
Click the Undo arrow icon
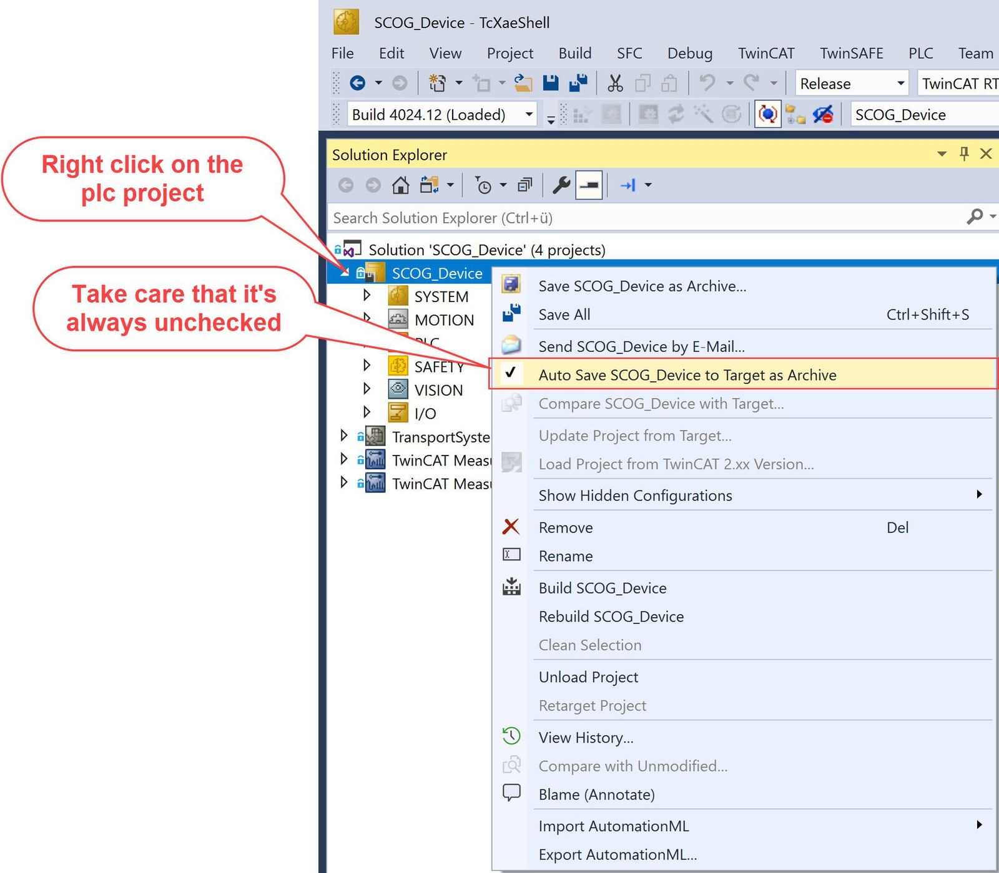pyautogui.click(x=707, y=82)
